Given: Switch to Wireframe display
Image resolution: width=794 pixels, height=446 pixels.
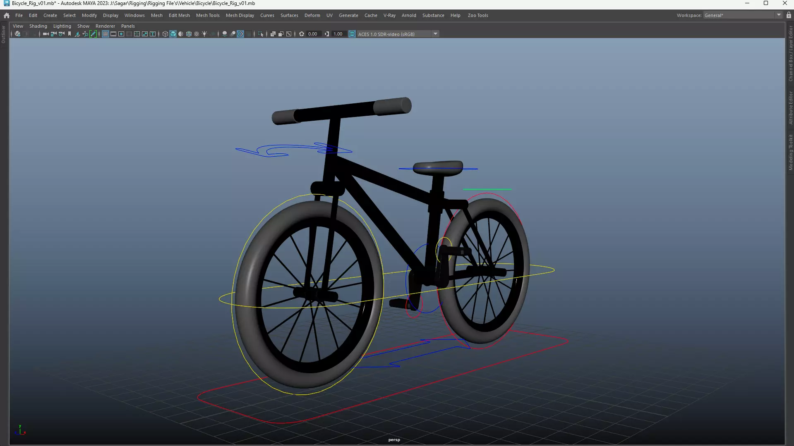Looking at the screenshot, I should (165, 34).
